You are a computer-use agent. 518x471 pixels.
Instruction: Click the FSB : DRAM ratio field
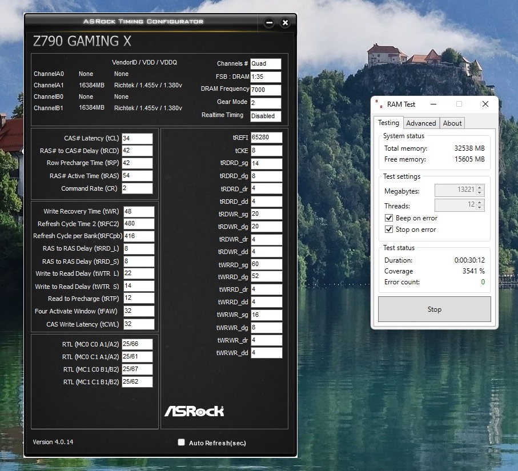(266, 77)
